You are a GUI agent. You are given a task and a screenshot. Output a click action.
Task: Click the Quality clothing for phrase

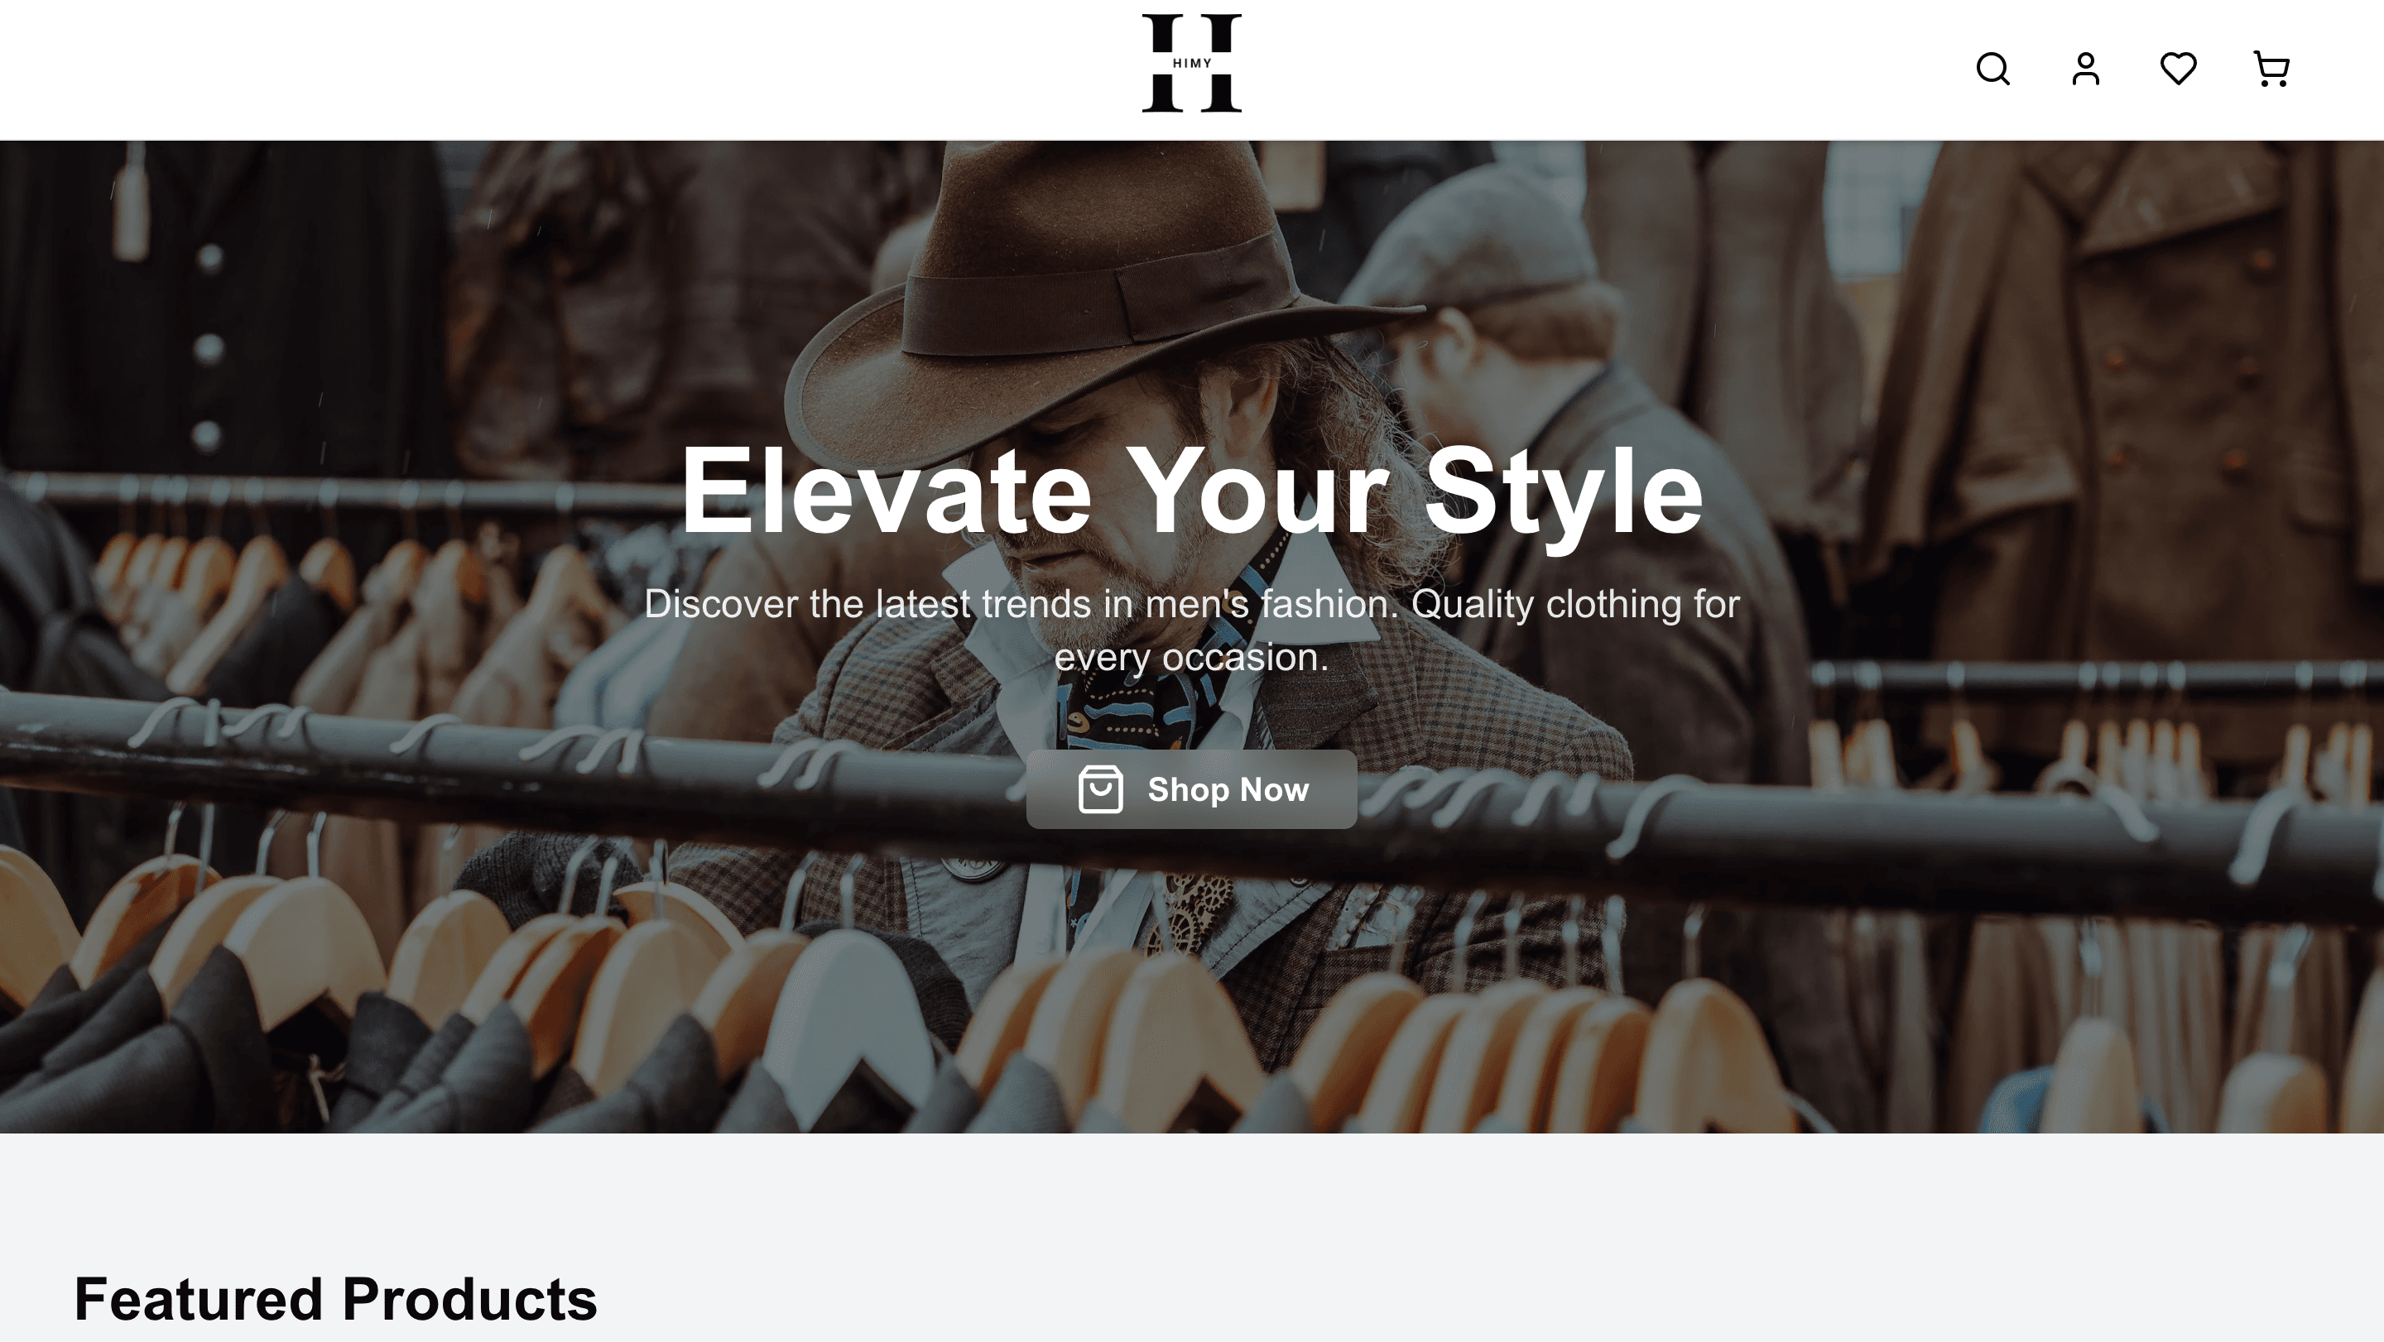1576,604
